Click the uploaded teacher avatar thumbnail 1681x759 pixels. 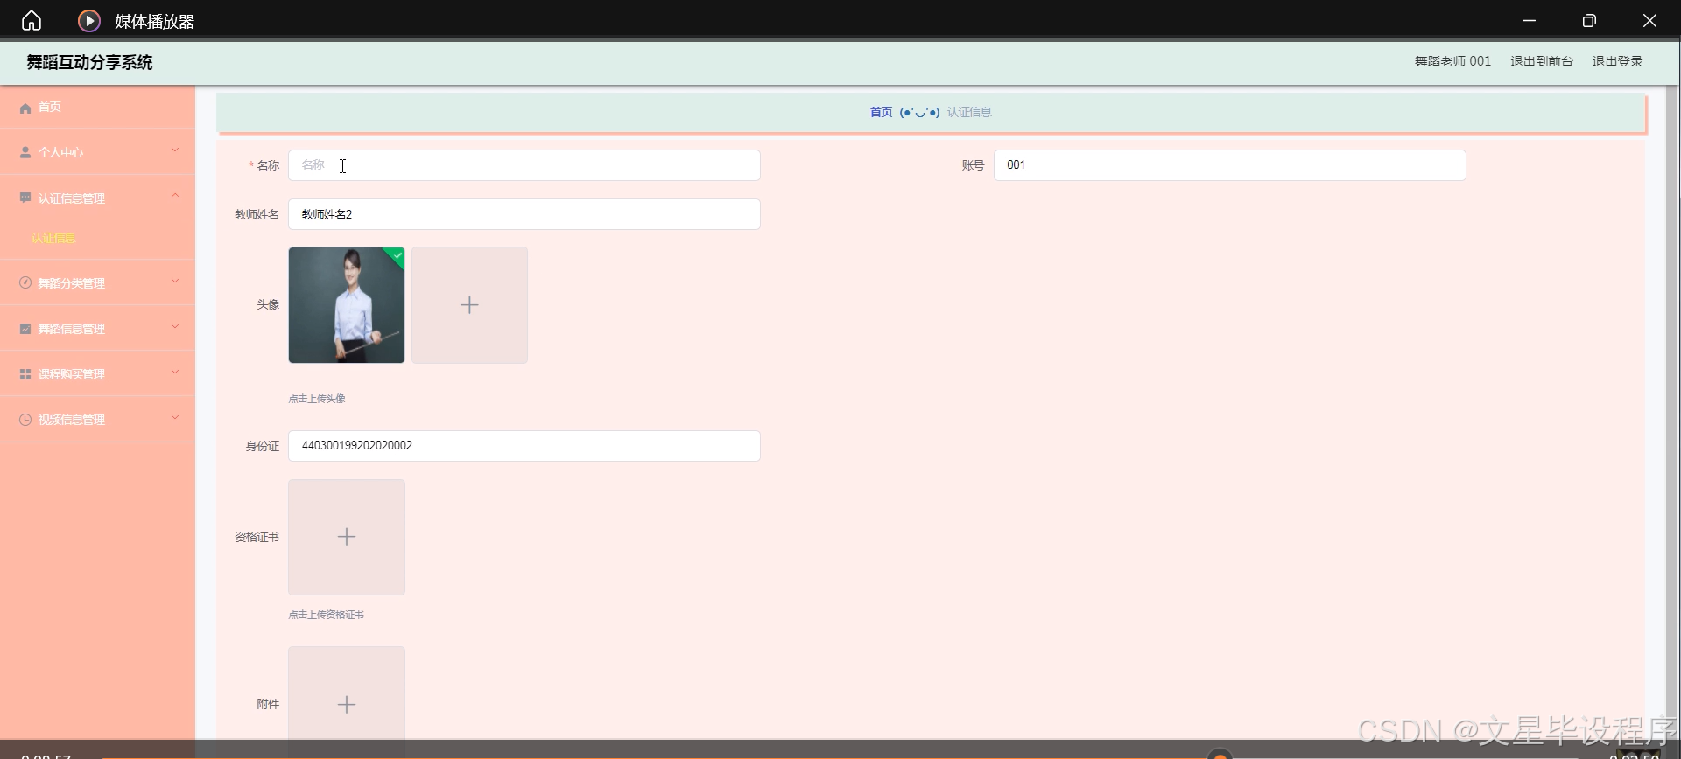point(347,305)
